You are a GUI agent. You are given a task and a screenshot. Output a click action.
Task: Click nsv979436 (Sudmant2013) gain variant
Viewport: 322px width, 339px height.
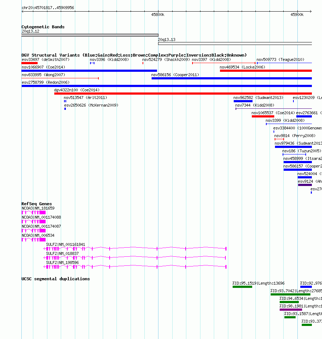[293, 147]
